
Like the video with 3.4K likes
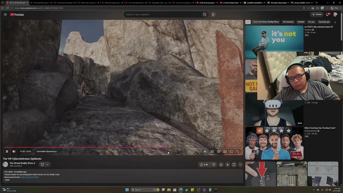pos(204,165)
